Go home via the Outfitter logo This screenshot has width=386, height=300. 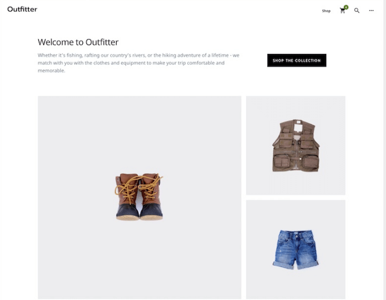coord(22,9)
